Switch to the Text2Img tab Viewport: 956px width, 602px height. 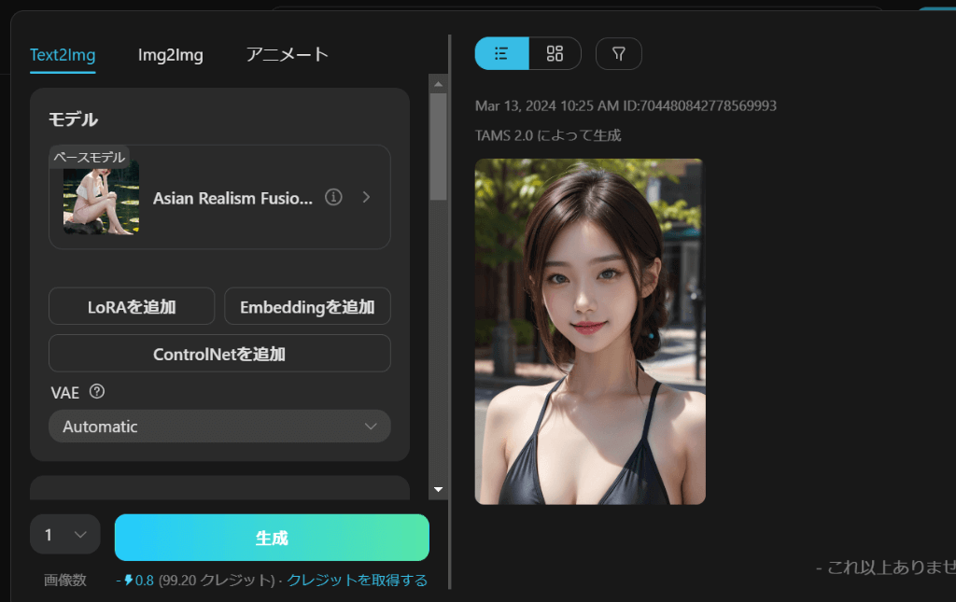(63, 54)
